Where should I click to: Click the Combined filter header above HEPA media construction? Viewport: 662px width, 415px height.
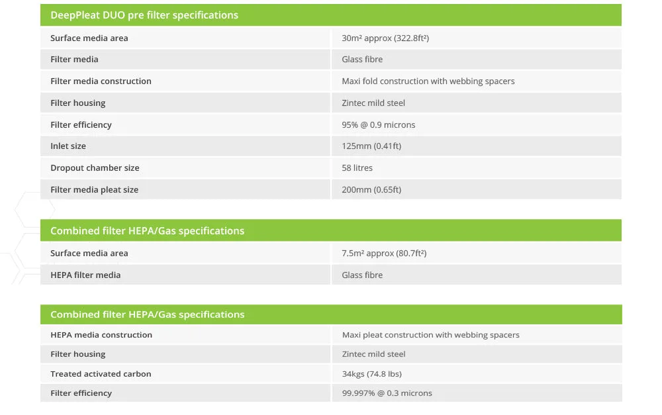(x=330, y=314)
